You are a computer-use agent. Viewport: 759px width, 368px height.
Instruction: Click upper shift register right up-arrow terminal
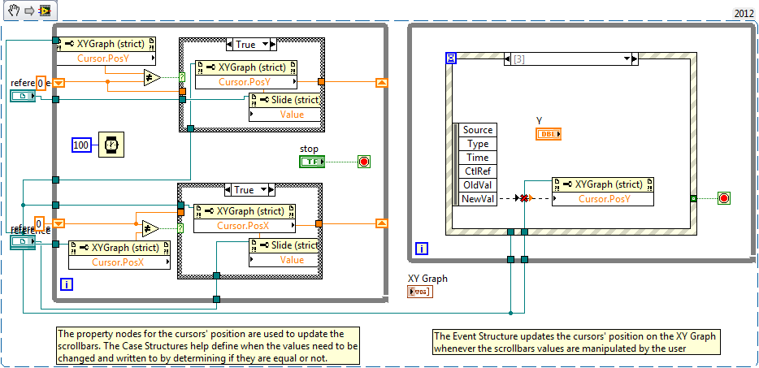click(381, 83)
